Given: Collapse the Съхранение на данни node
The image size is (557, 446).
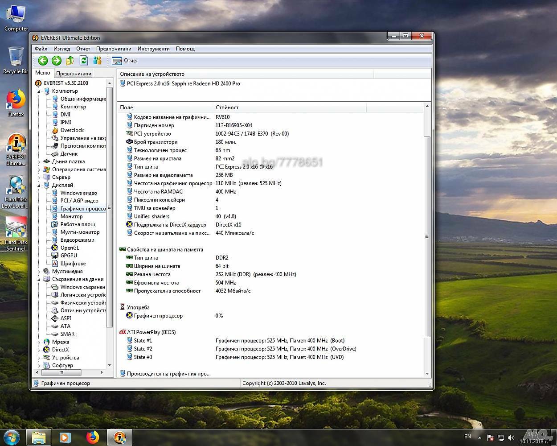Looking at the screenshot, I should point(39,279).
